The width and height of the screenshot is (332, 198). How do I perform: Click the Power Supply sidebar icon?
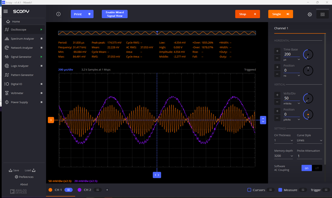[7, 102]
